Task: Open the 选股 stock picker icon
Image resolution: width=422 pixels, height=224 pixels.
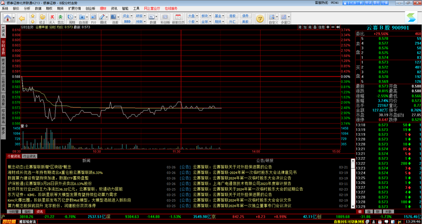Action: tap(113, 17)
